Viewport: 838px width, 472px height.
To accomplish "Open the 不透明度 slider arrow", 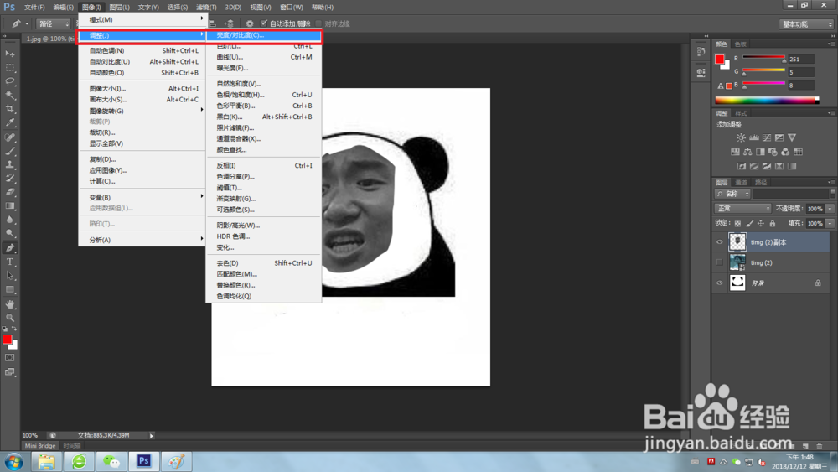I will (x=830, y=209).
